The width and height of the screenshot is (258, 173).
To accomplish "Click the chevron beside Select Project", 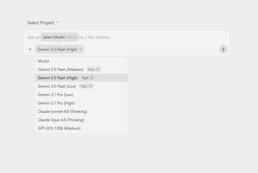I will pyautogui.click(x=58, y=22).
